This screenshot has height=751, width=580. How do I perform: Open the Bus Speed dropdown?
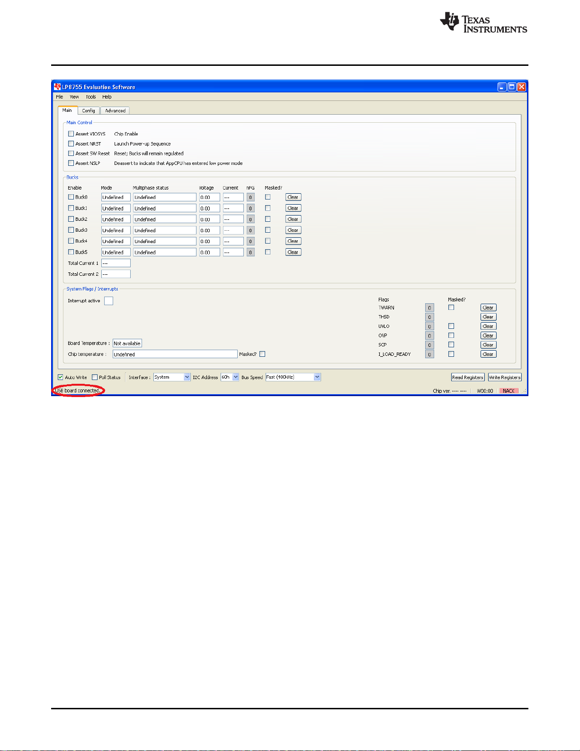(293, 377)
